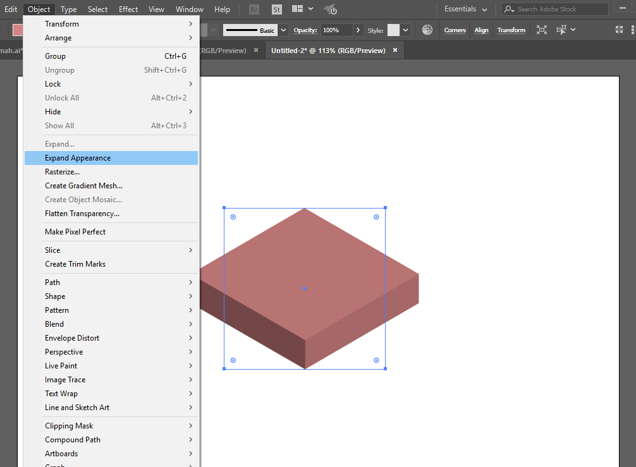The width and height of the screenshot is (636, 467).
Task: Click the GPU performance rocket icon
Action: pyautogui.click(x=330, y=9)
